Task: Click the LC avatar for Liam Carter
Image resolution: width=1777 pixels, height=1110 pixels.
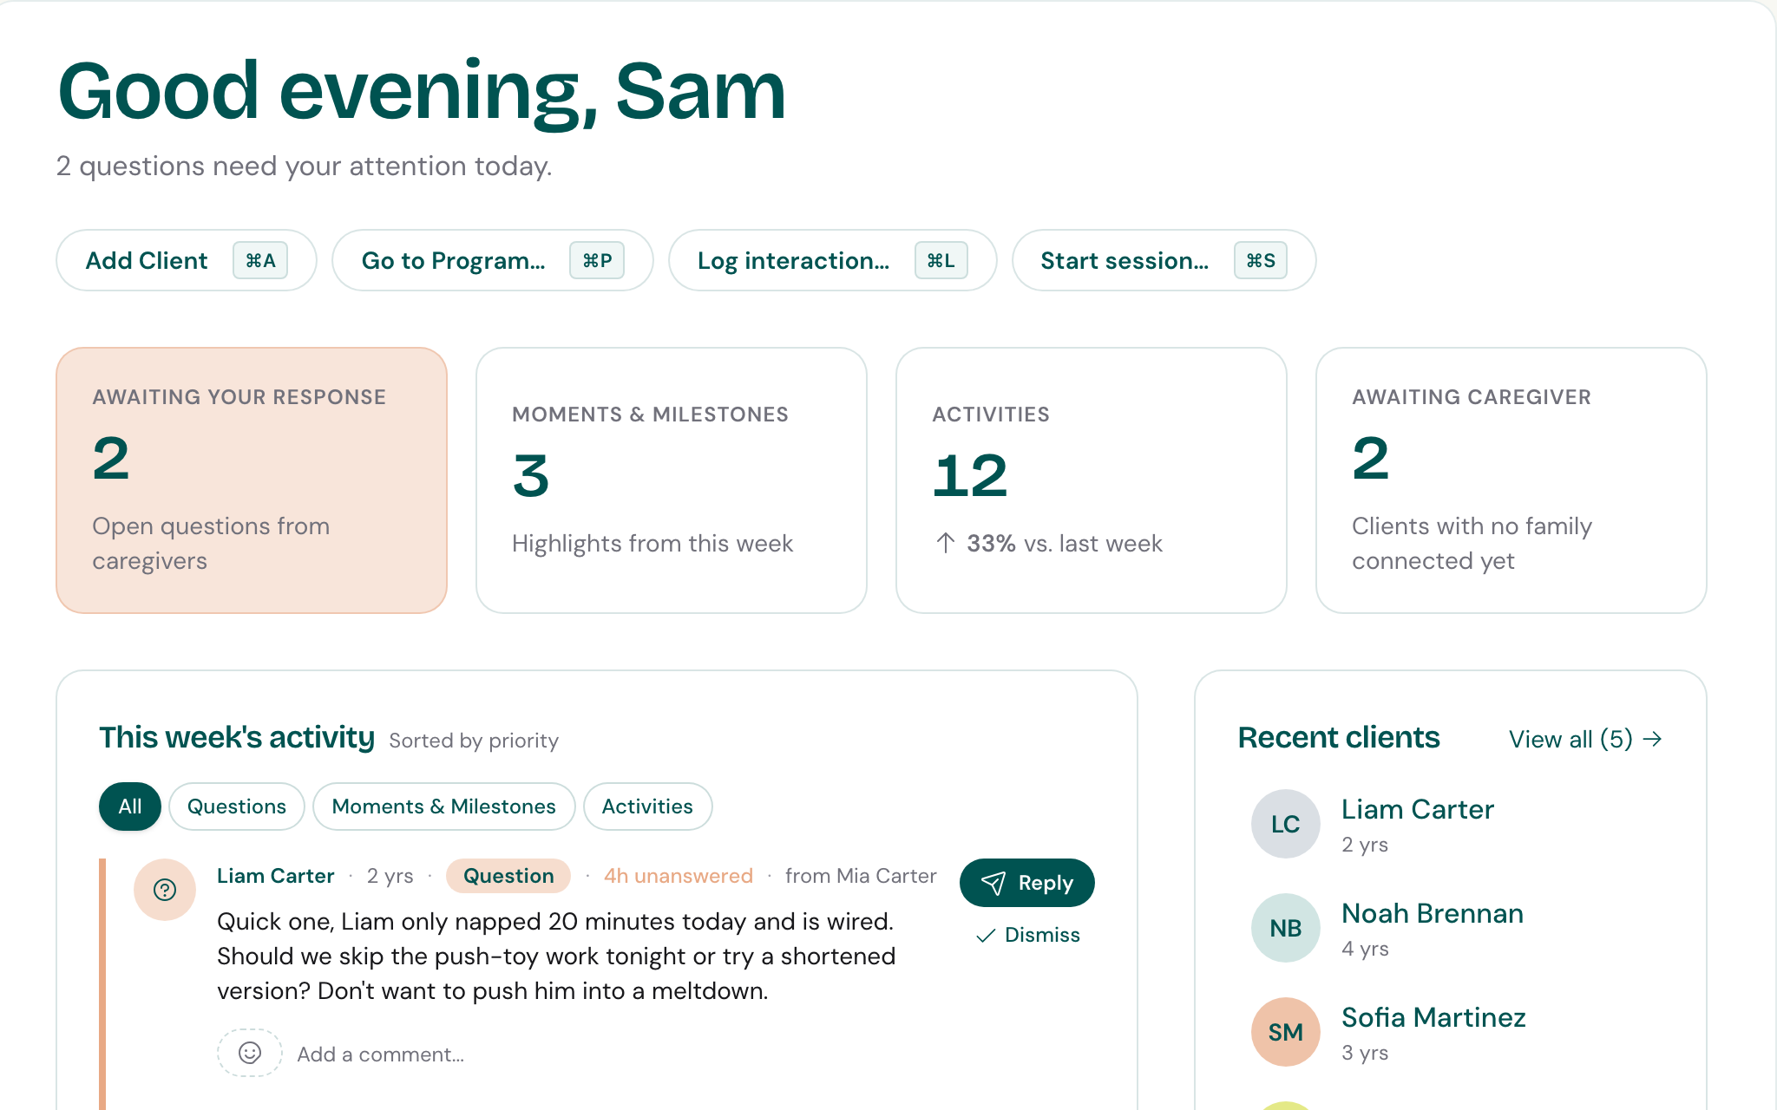Action: (x=1285, y=824)
